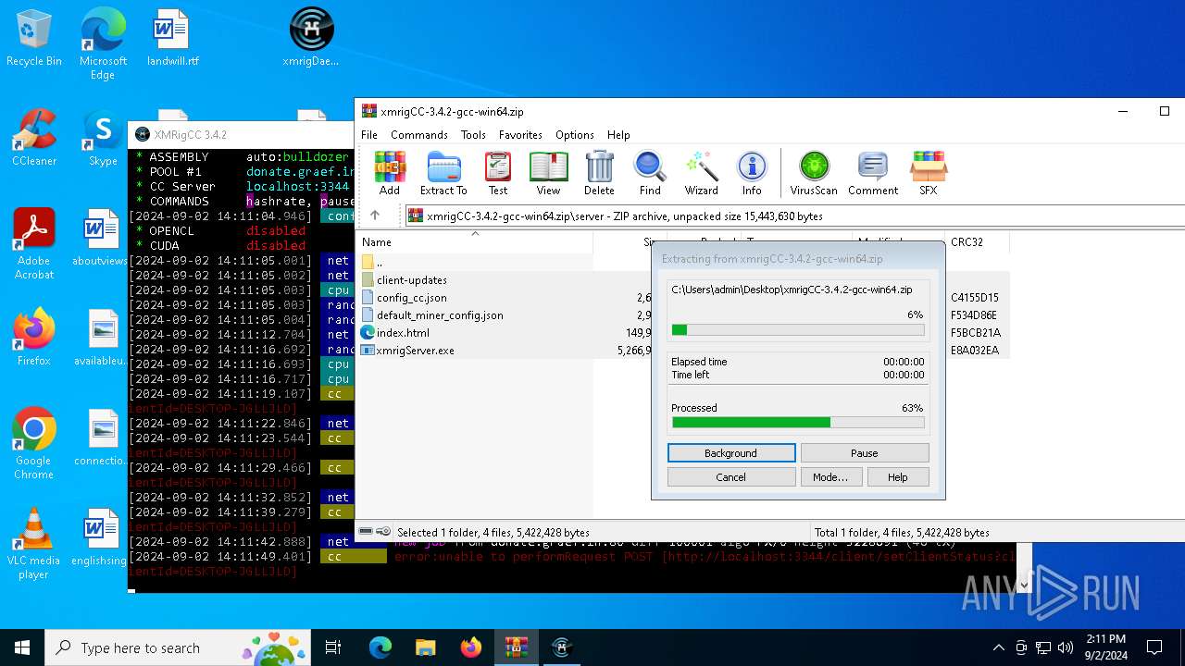Sort by the Name column header

(x=475, y=242)
